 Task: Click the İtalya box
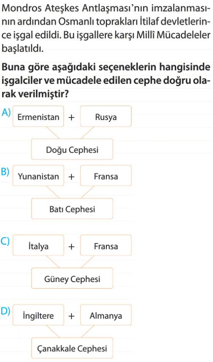coord(38,245)
